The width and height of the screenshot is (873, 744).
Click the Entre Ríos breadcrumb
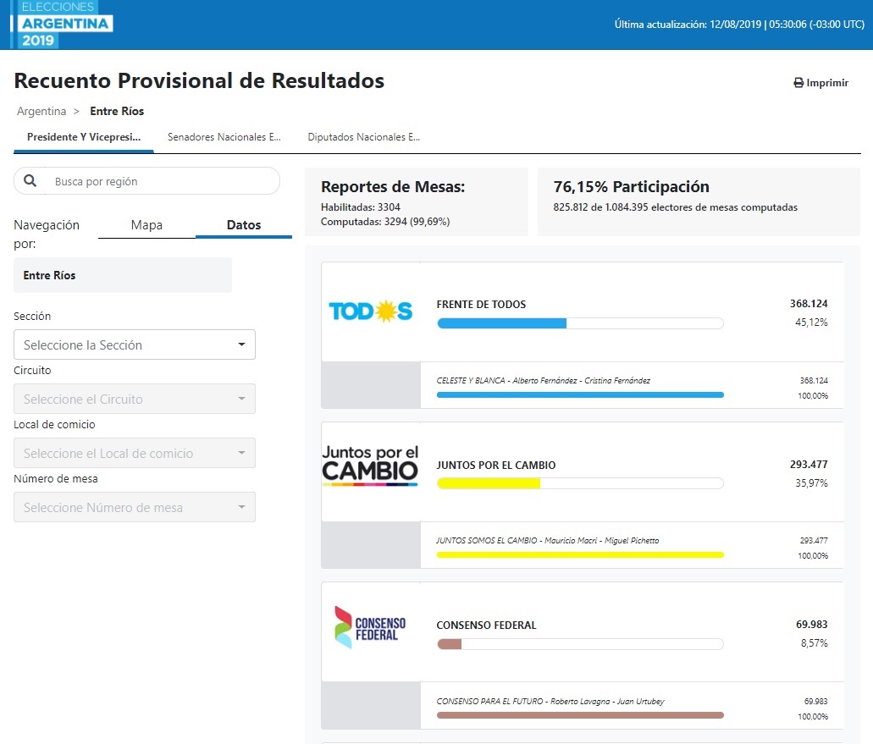point(117,111)
